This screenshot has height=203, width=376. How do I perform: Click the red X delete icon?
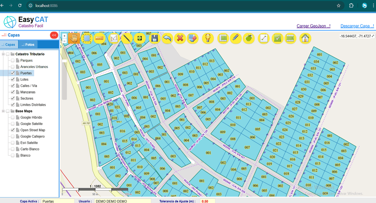(x=180, y=38)
